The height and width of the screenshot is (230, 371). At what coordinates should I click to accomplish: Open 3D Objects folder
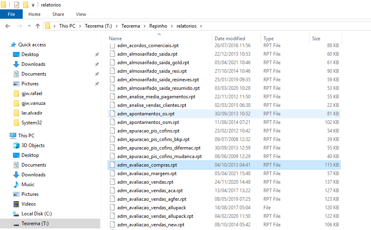coord(33,145)
